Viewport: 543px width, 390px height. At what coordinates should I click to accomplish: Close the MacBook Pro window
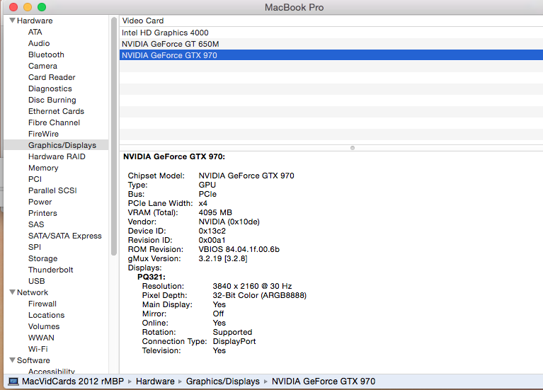click(x=13, y=7)
